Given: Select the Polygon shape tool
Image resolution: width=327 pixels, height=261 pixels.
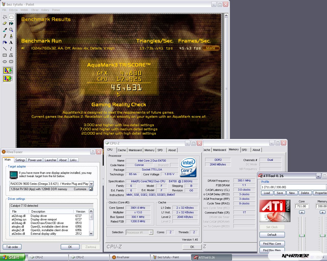Looking at the screenshot, I should pyautogui.click(x=11, y=55).
